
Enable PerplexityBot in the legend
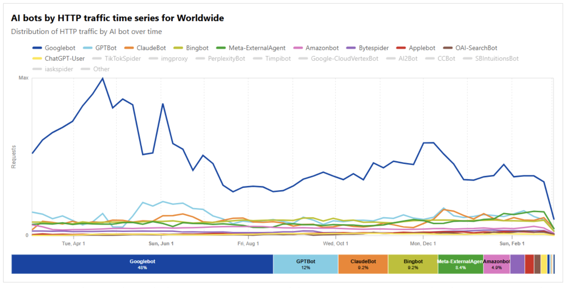click(x=226, y=59)
